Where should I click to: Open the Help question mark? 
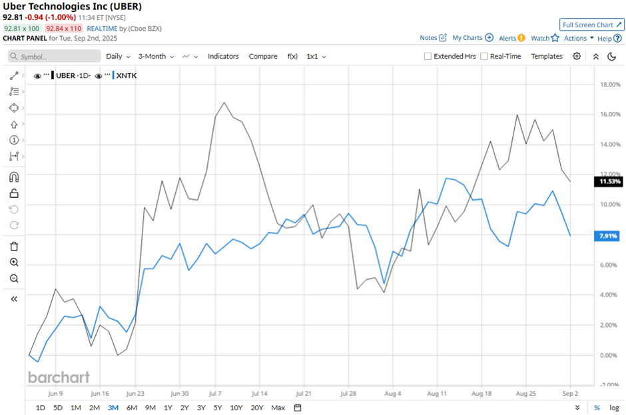617,39
